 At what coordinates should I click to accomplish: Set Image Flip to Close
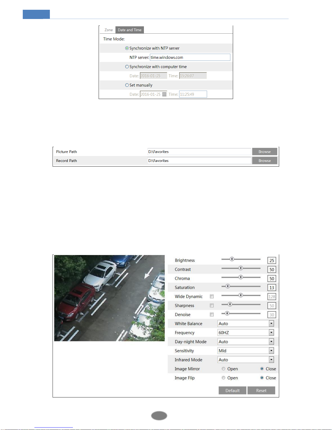[x=262, y=378]
